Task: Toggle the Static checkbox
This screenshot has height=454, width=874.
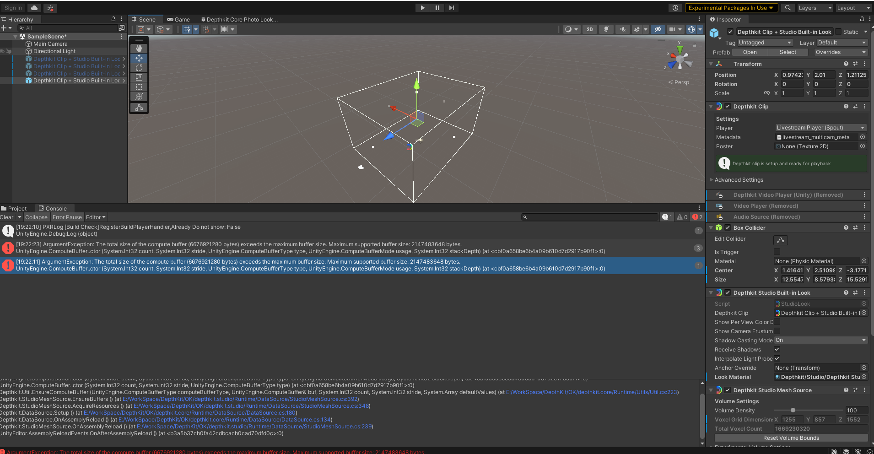Action: pyautogui.click(x=839, y=32)
